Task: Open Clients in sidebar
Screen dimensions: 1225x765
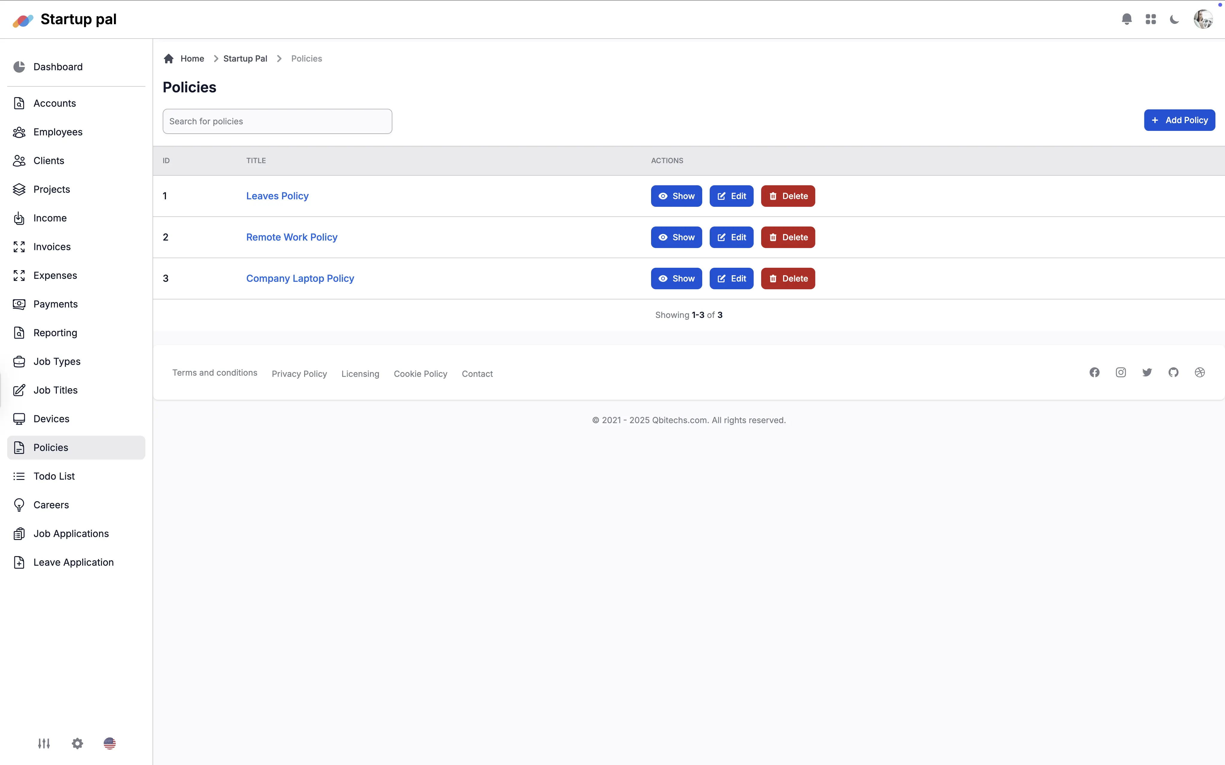Action: [x=76, y=161]
